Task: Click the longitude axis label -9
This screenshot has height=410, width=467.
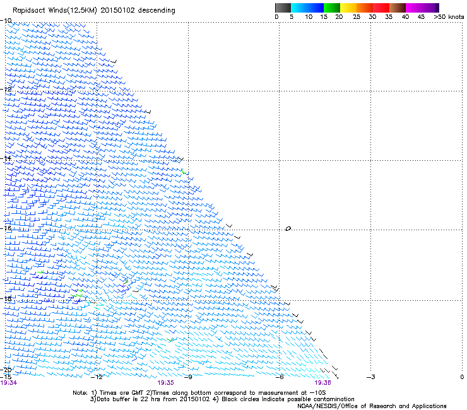Action: tap(188, 377)
